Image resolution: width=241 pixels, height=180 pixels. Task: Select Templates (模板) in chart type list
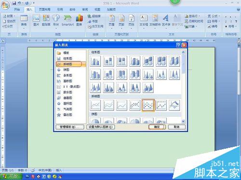click(71, 53)
